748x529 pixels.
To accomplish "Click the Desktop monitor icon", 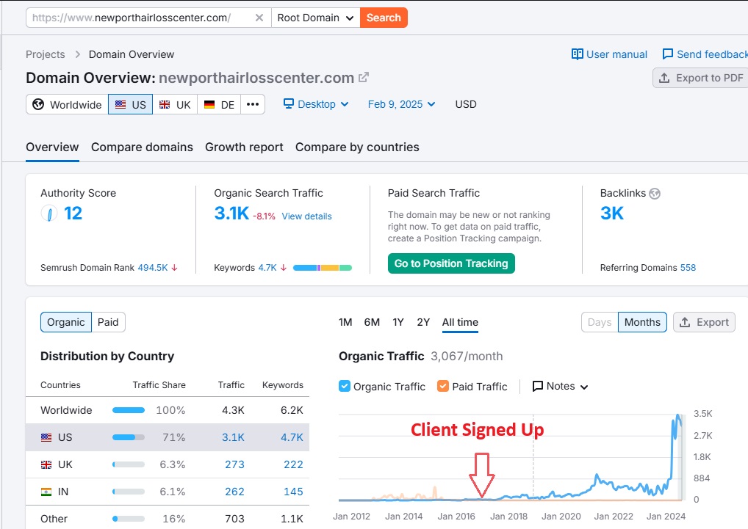I will 289,103.
